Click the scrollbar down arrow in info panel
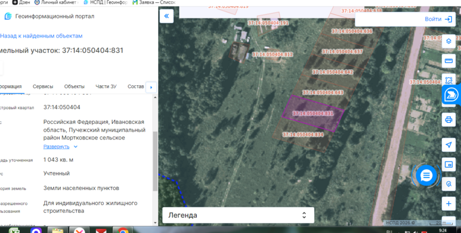Screen dimensions: 461x233 [x=155, y=223]
